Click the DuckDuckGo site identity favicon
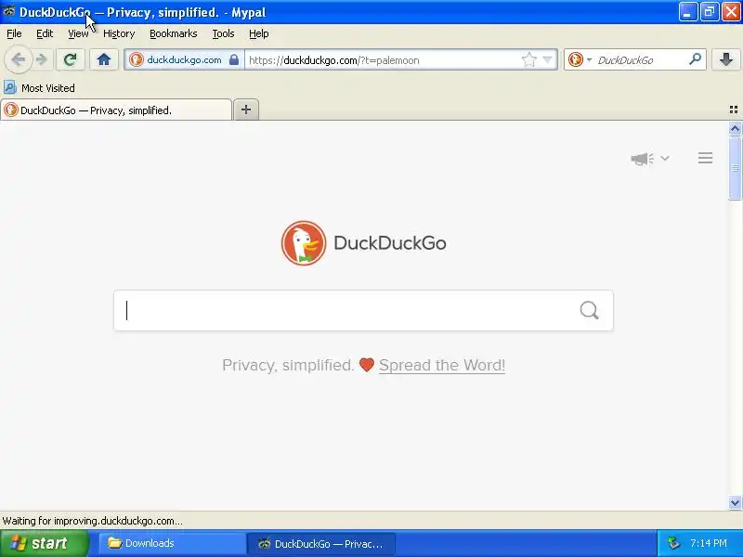743x557 pixels. (137, 59)
